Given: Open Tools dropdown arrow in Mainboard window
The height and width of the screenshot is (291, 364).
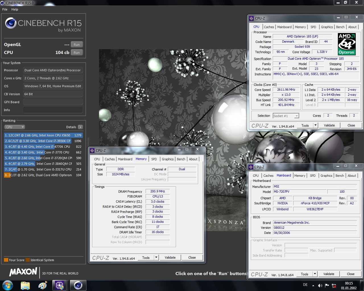Looking at the screenshot, I should click(315, 274).
